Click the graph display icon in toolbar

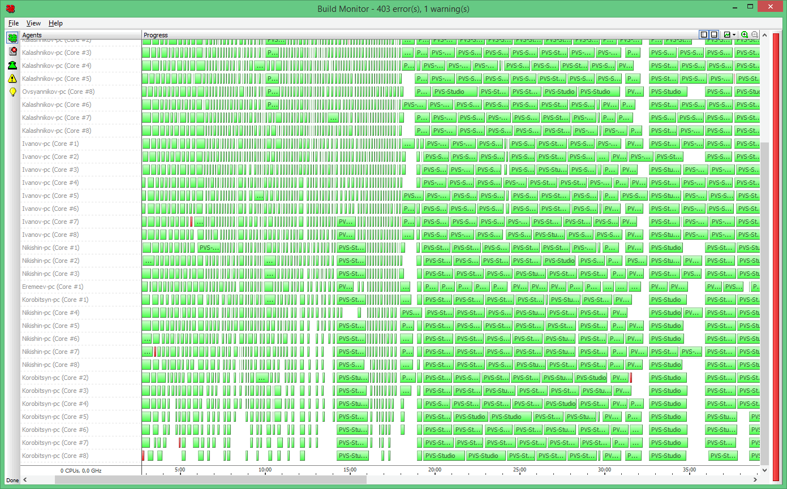[x=727, y=34]
